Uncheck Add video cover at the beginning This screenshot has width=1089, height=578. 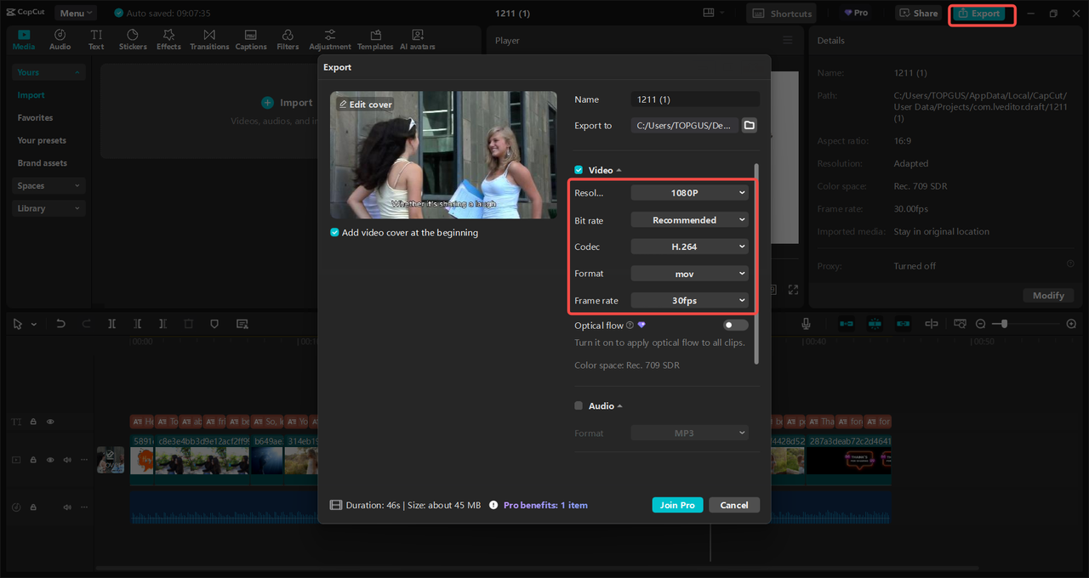click(x=334, y=233)
